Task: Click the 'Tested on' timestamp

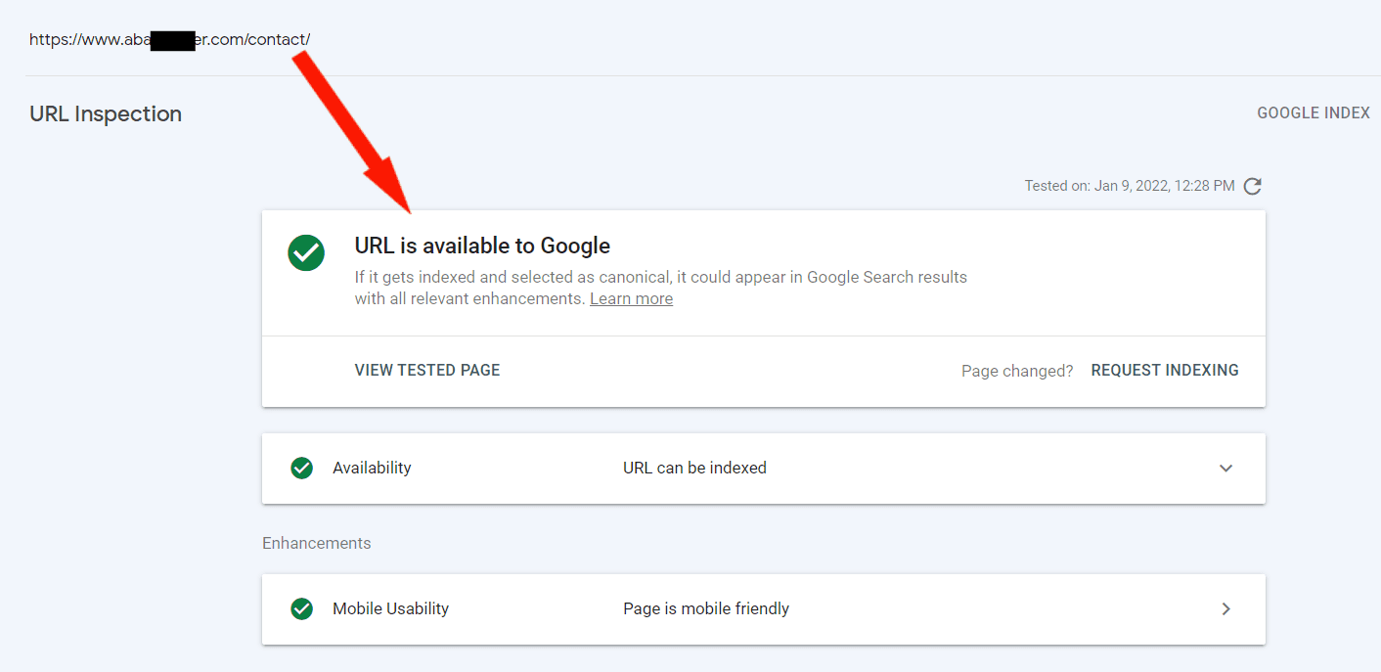Action: tap(1130, 186)
